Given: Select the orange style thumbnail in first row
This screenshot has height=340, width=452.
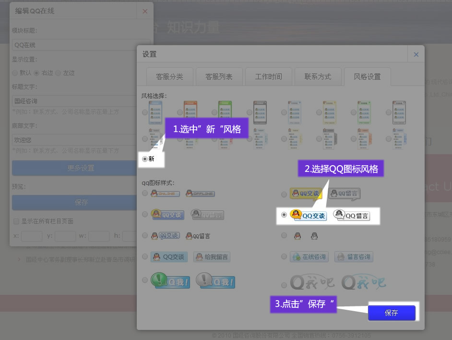Looking at the screenshot, I should pyautogui.click(x=190, y=112).
